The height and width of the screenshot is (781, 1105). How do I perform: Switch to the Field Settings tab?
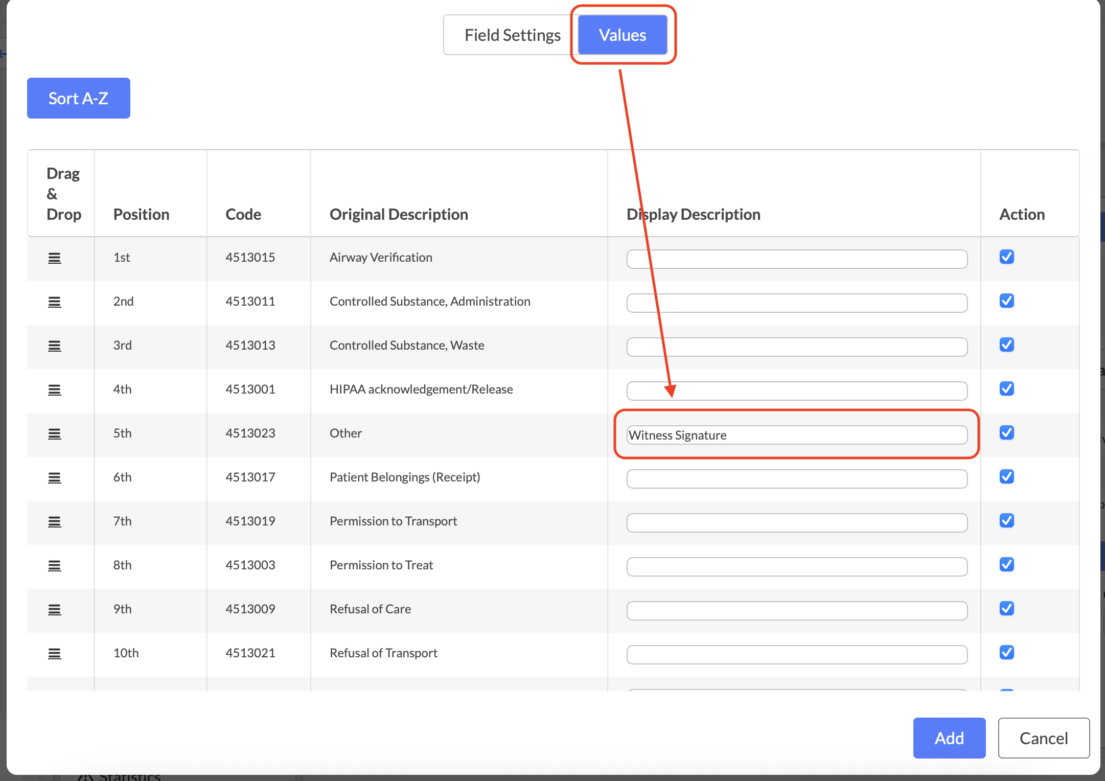pos(512,35)
